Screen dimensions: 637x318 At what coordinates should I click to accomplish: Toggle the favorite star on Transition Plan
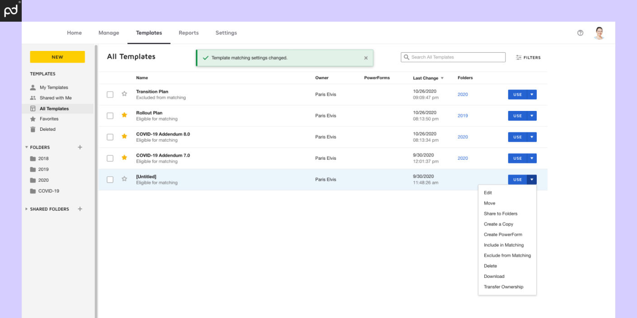[124, 94]
